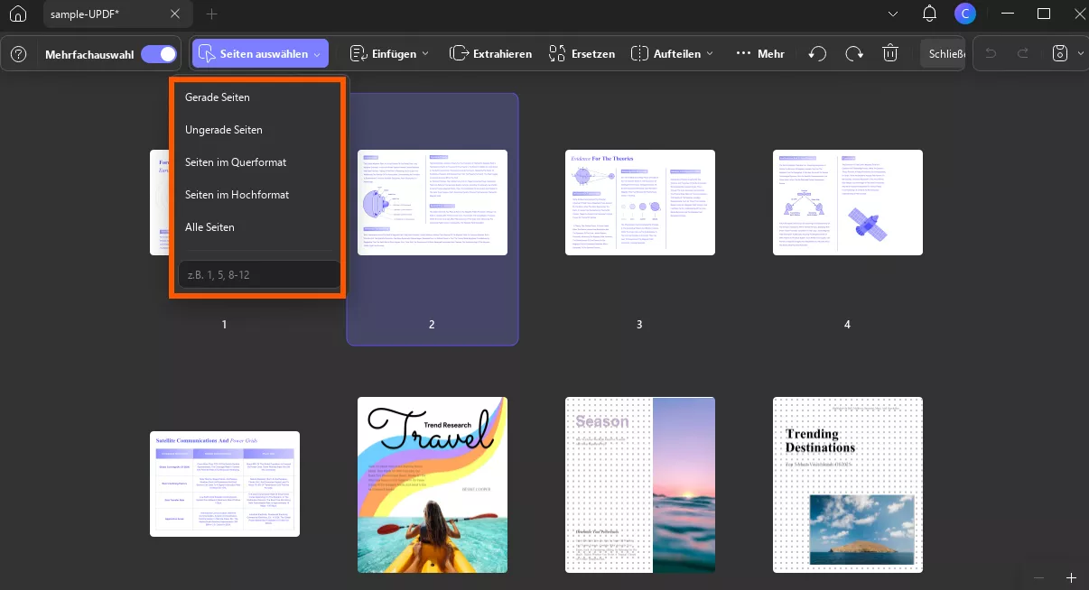
Task: Select the Travel cover page thumbnail
Action: (x=433, y=484)
